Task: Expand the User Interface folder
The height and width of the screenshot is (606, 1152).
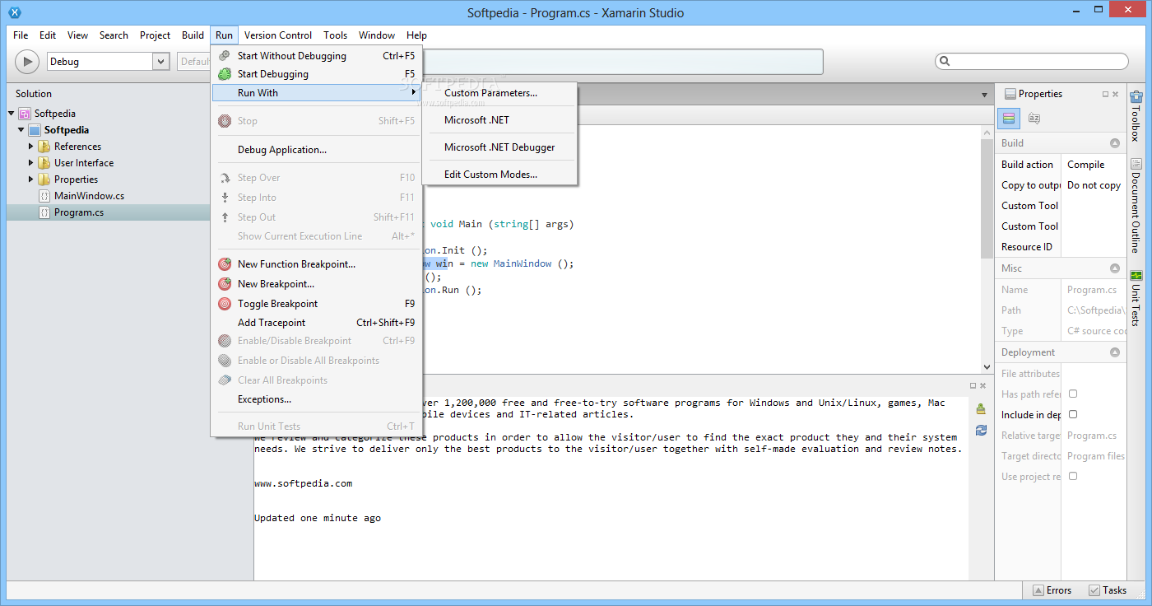Action: click(x=31, y=163)
